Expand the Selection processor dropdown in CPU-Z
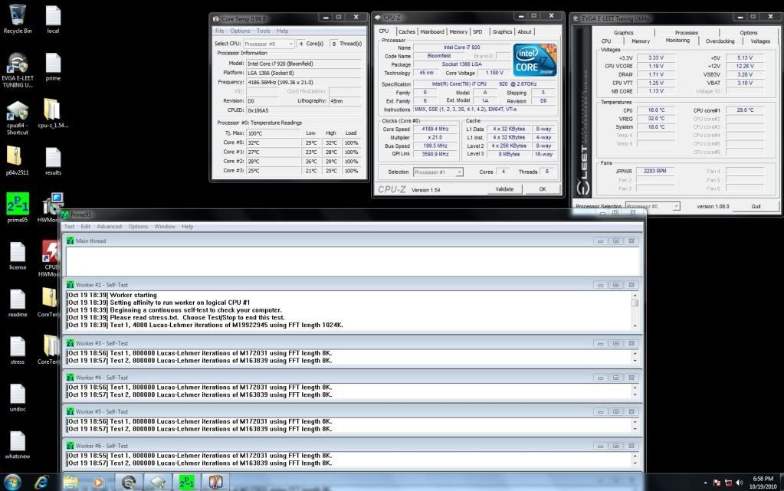 (x=438, y=172)
